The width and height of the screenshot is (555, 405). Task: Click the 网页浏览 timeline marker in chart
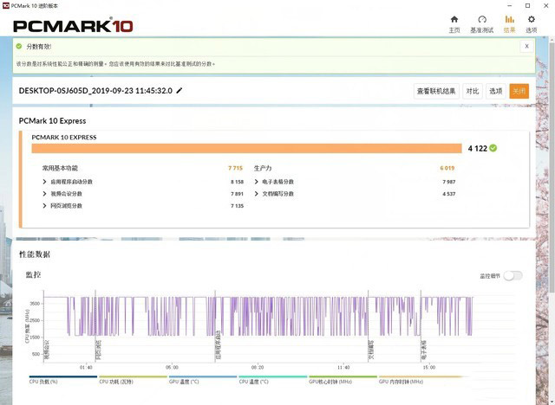coord(98,350)
